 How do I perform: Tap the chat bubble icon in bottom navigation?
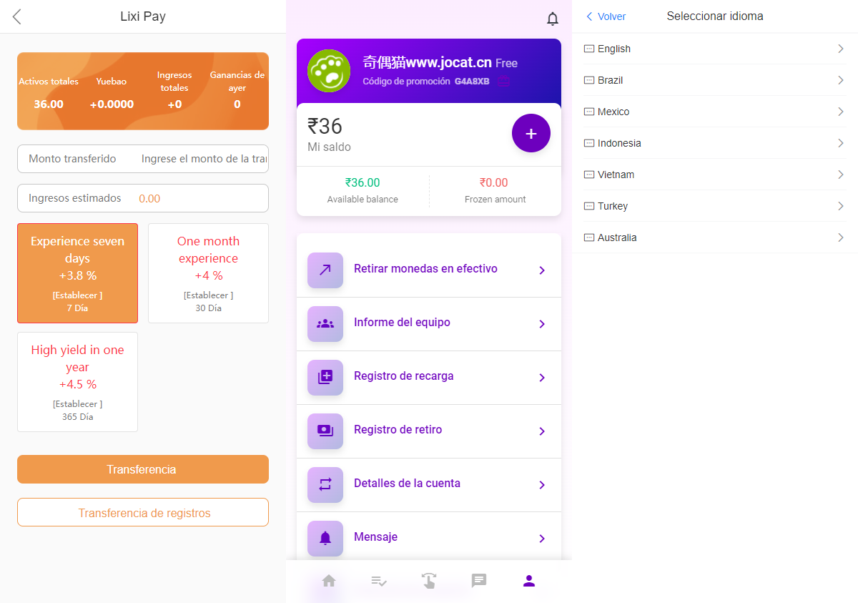[x=479, y=581]
